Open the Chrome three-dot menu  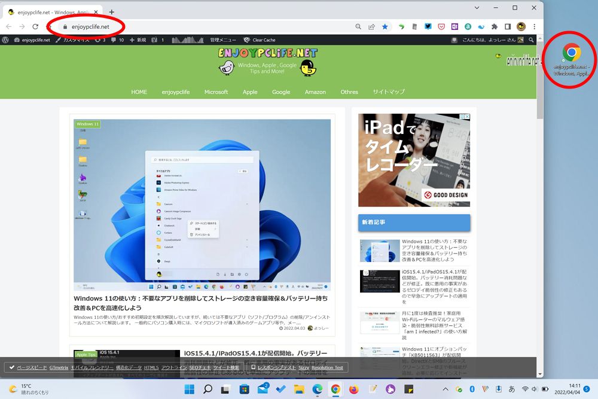click(533, 26)
